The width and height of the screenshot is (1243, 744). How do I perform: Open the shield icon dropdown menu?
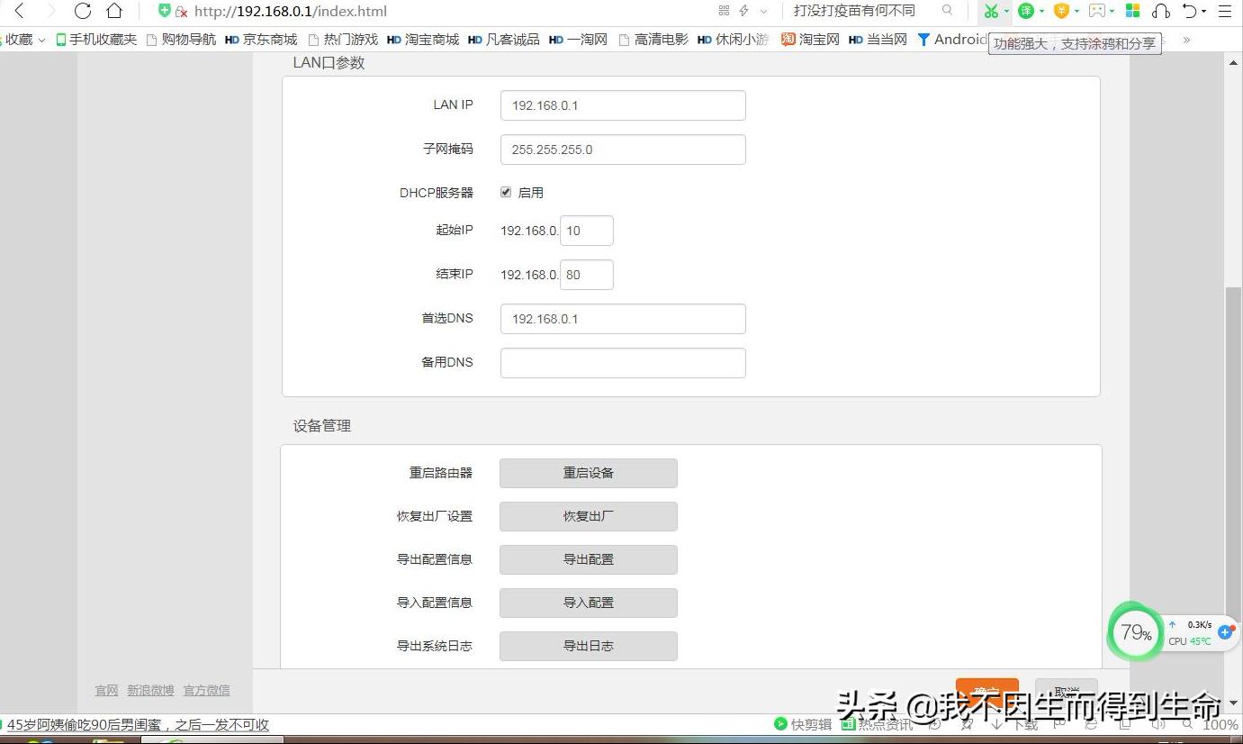click(1076, 12)
